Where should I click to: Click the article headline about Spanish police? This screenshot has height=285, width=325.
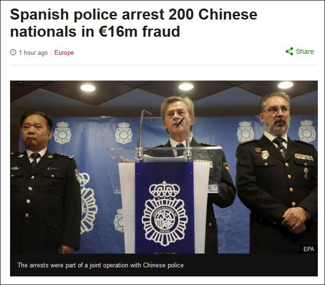click(x=134, y=23)
